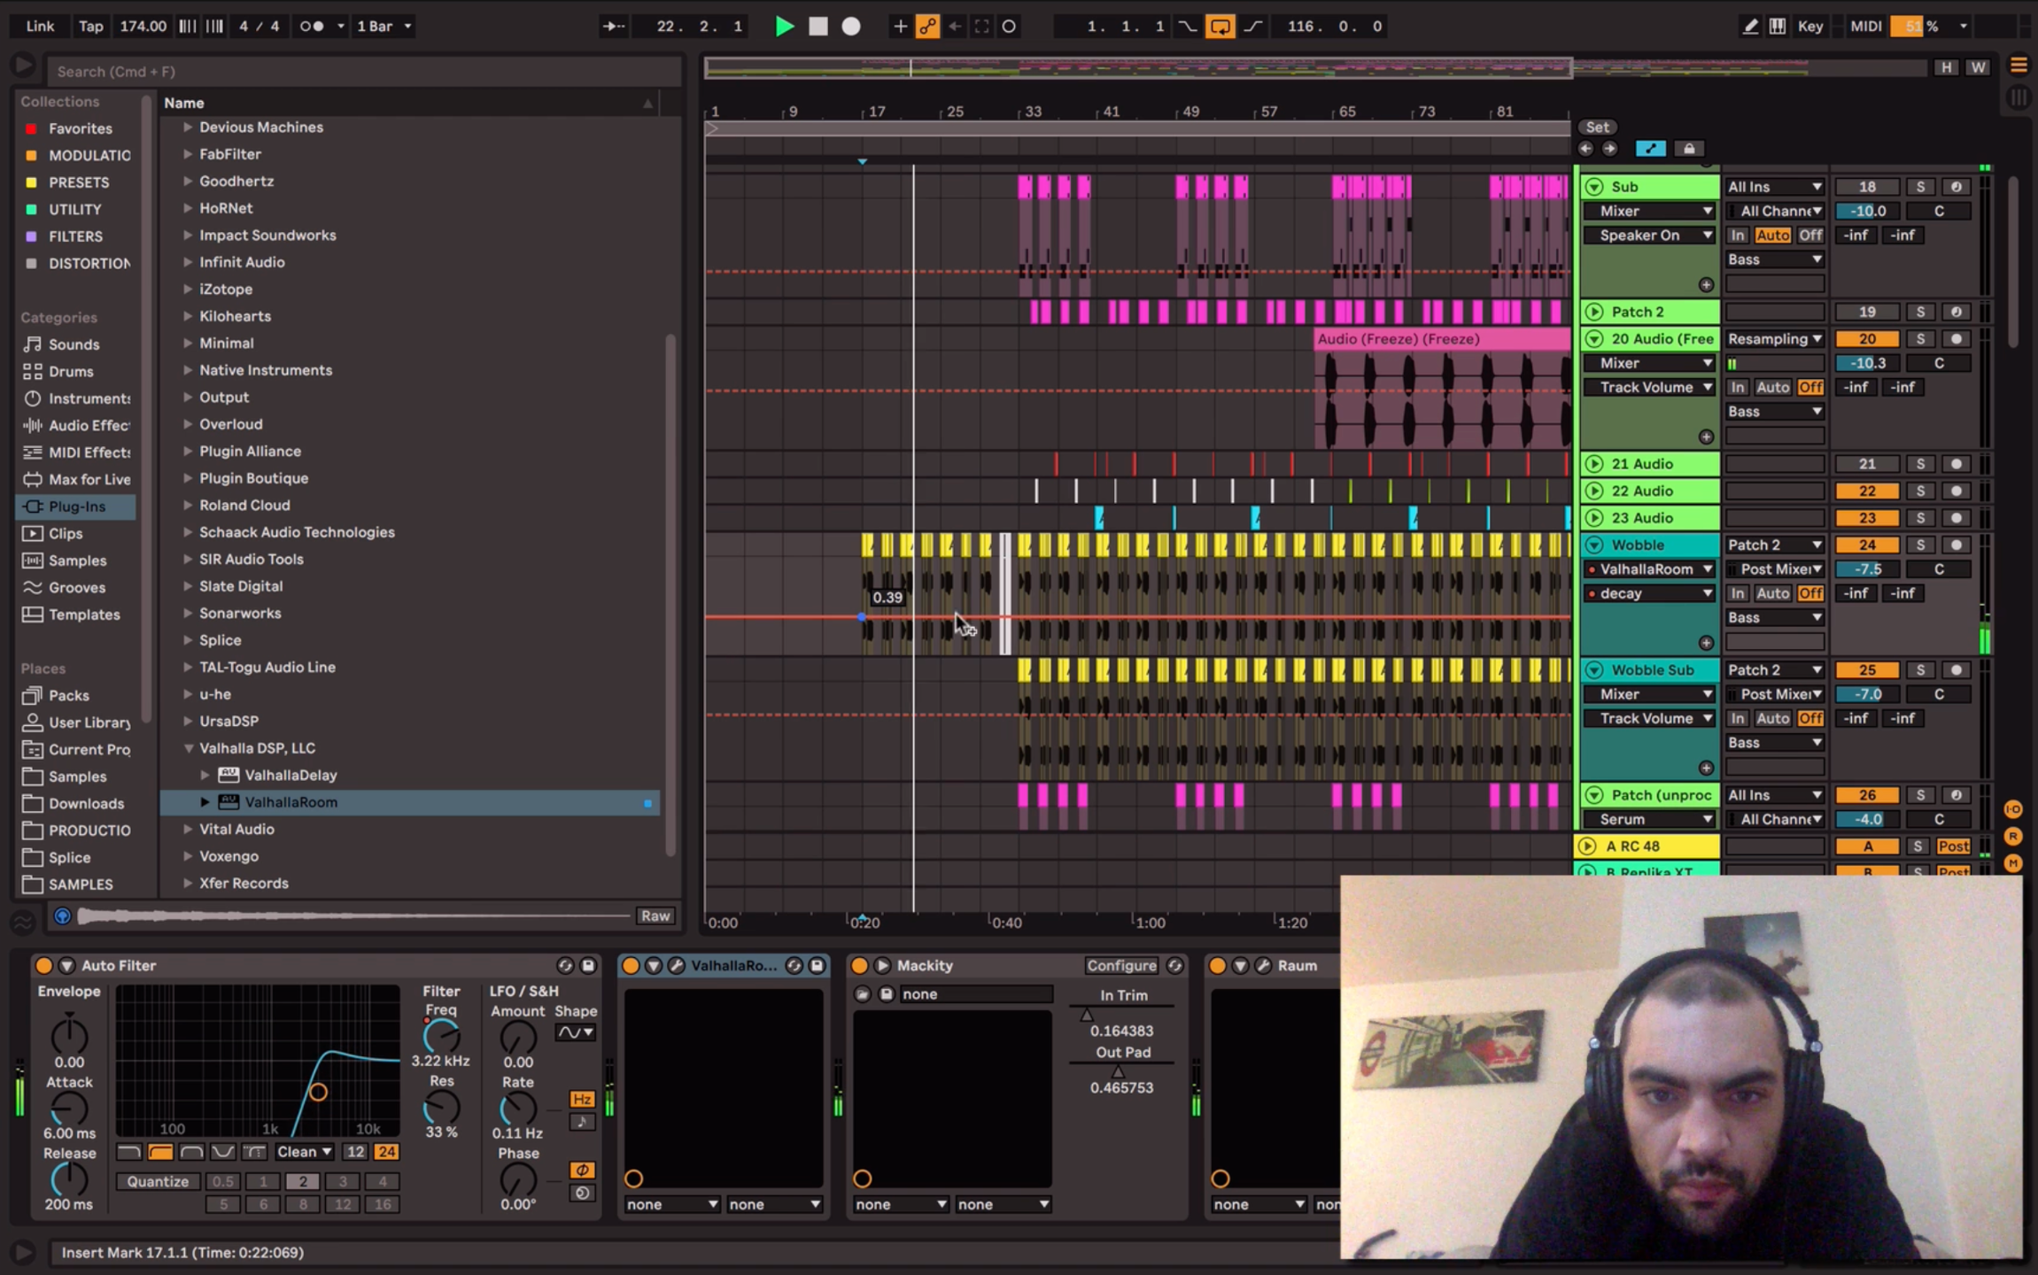Click the Lock Envelopes icon
The height and width of the screenshot is (1275, 2038).
1689,149
